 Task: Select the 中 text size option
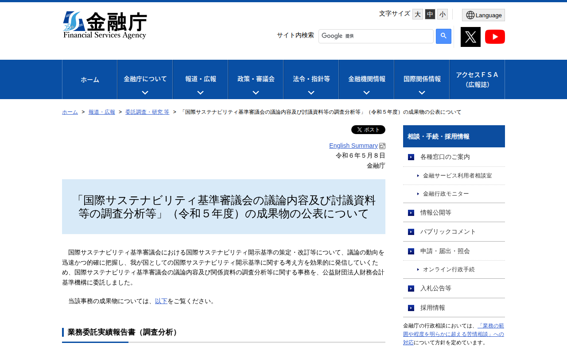[429, 14]
